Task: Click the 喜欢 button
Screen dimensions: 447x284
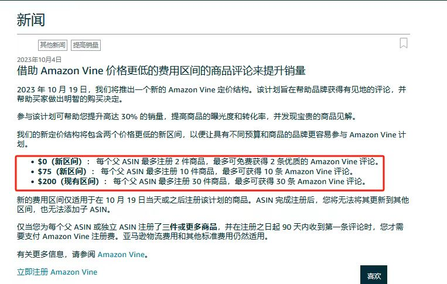Action: pos(374,275)
